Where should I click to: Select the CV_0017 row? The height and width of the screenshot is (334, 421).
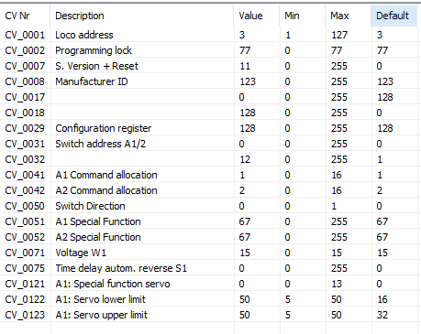point(209,97)
